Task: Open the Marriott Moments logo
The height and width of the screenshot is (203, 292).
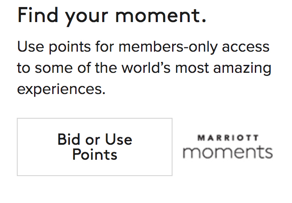Action: tap(227, 147)
